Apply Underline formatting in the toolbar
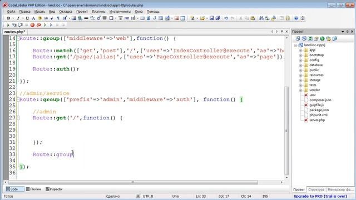Image resolution: width=356 pixels, height=200 pixels. pyautogui.click(x=27, y=18)
